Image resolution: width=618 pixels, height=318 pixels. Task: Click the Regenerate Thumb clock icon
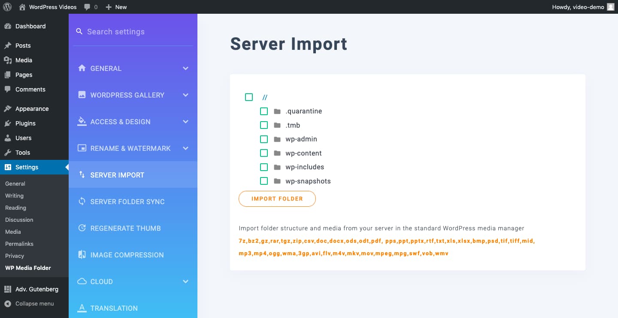[x=82, y=228]
